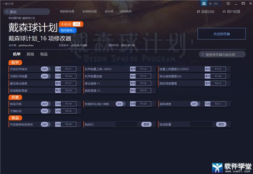This screenshot has height=174, width=253.
Task: Select the 简 simplified Chinese language option
Action: point(204,3)
